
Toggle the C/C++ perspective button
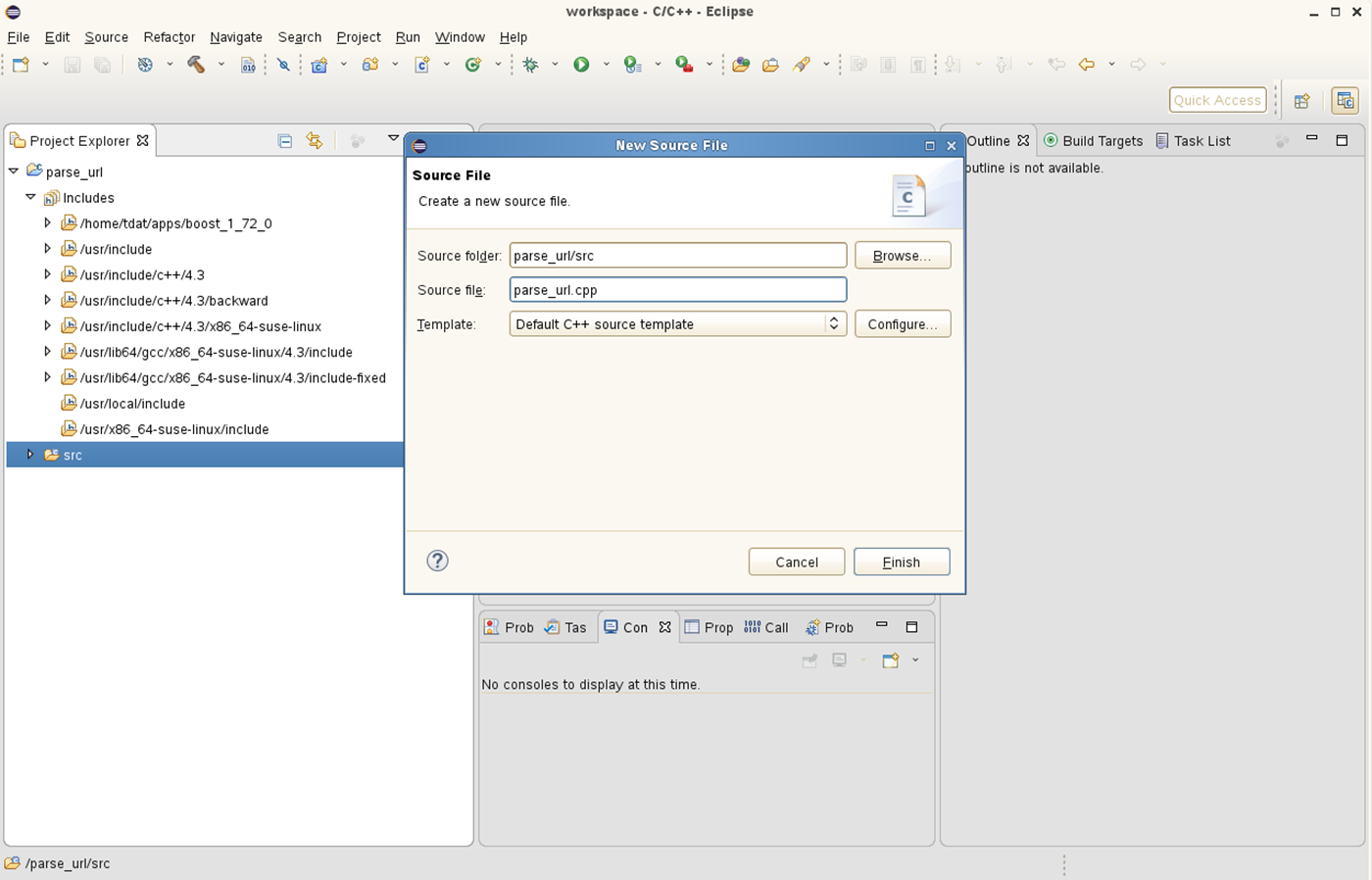point(1345,101)
